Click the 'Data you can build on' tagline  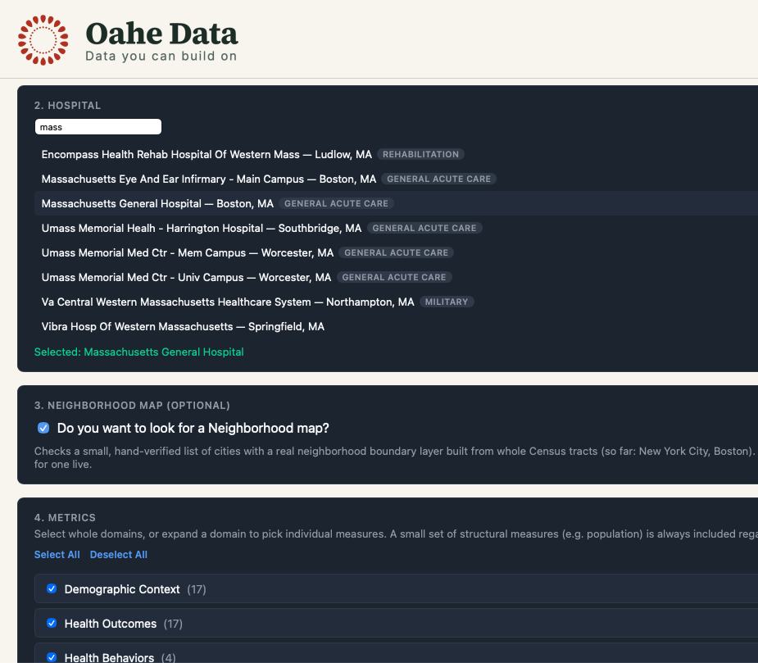click(x=161, y=56)
